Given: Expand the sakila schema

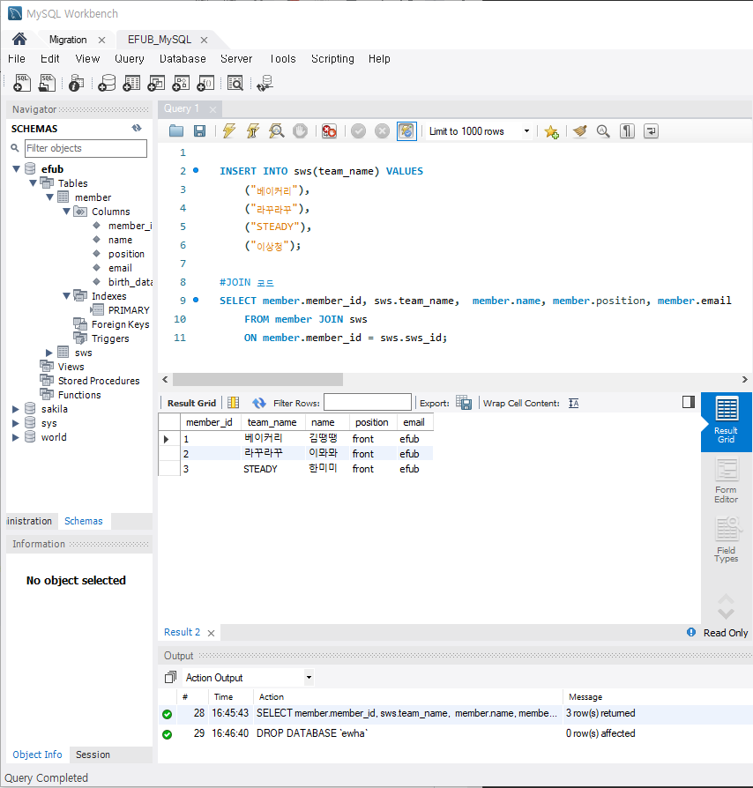Looking at the screenshot, I should pos(16,409).
